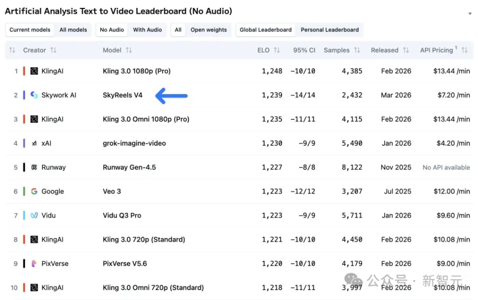
Task: Switch to With Audio option
Action: pyautogui.click(x=147, y=30)
